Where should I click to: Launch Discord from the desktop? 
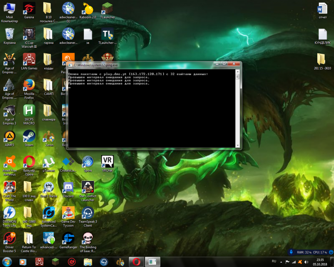(68, 188)
